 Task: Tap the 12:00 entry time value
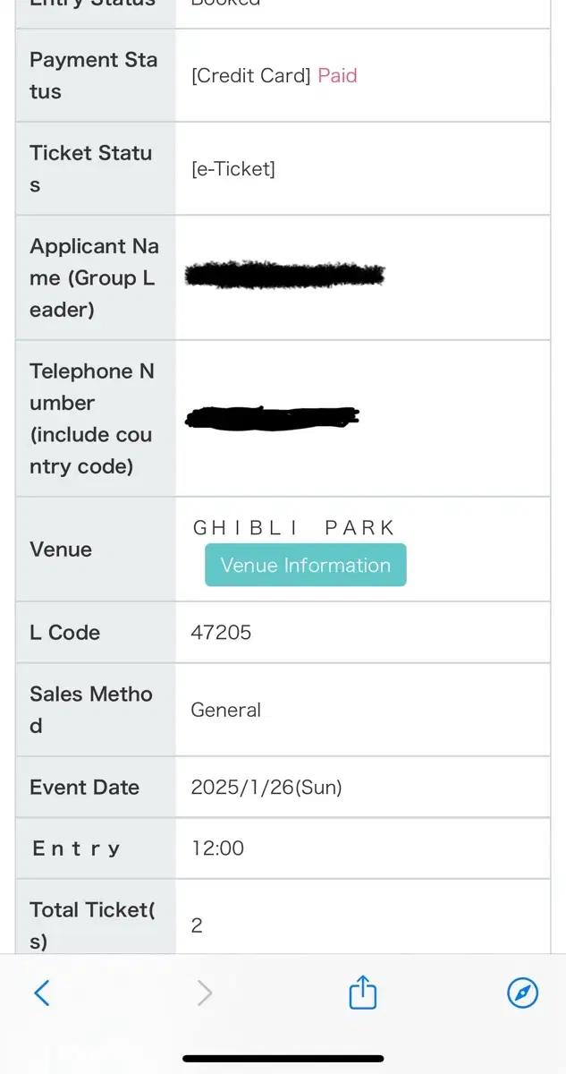217,848
